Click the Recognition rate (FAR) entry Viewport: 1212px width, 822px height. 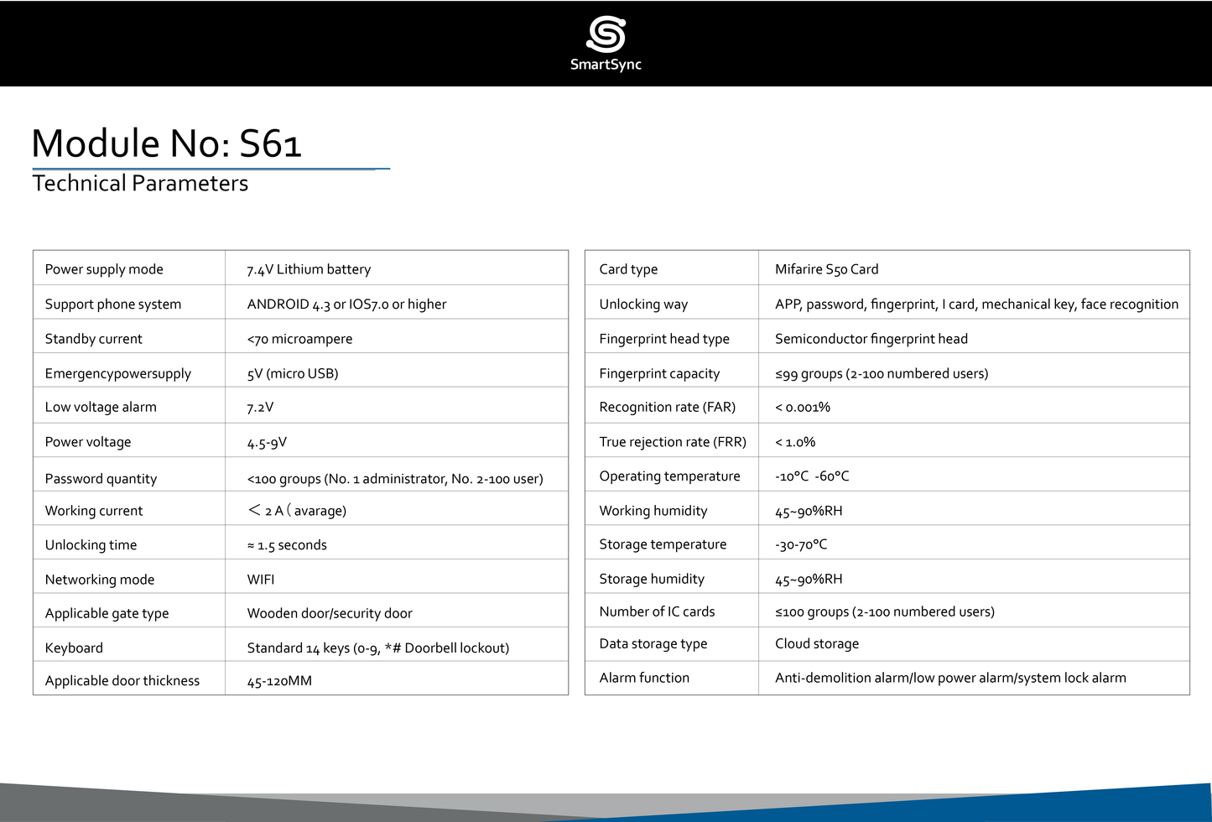point(667,406)
